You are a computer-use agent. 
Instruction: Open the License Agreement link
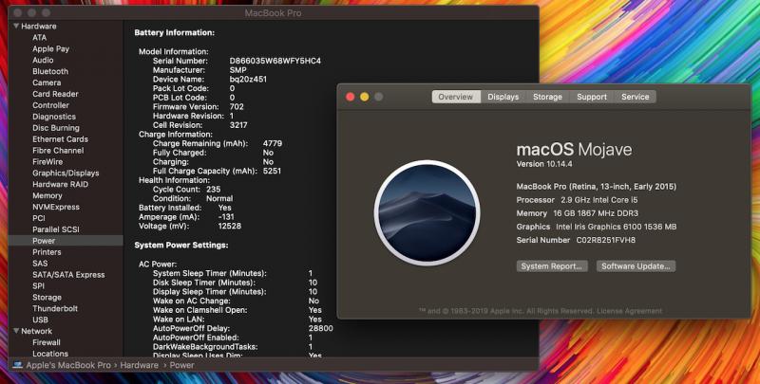[618, 310]
